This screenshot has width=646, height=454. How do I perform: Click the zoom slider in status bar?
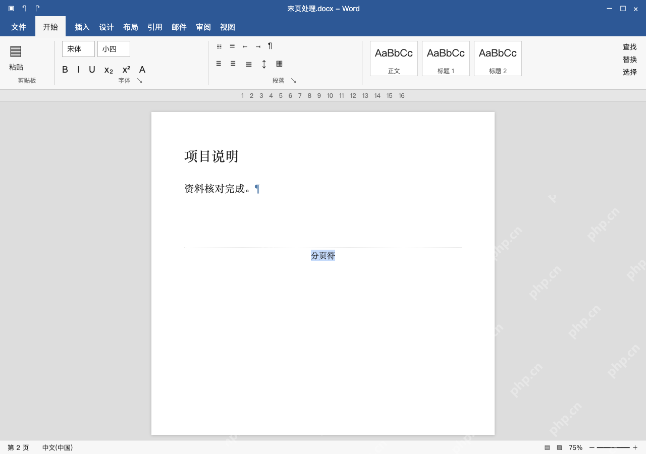613,447
